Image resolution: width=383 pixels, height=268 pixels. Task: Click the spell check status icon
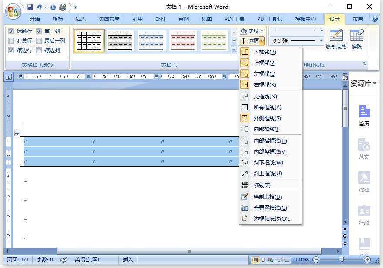tap(64, 260)
